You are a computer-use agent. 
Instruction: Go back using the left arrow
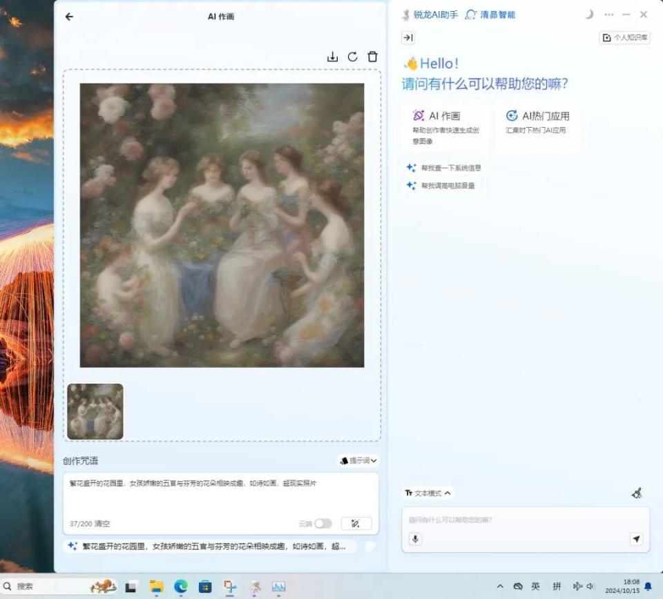[69, 17]
